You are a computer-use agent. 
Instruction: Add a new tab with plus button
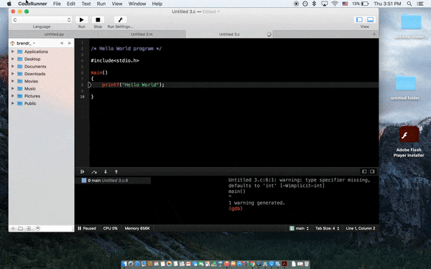[x=374, y=34]
